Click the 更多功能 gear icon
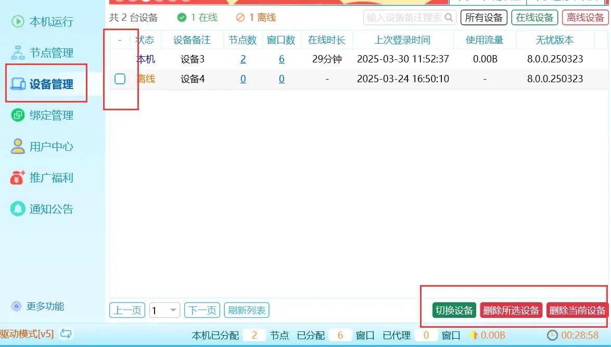611x347 pixels. [x=17, y=306]
